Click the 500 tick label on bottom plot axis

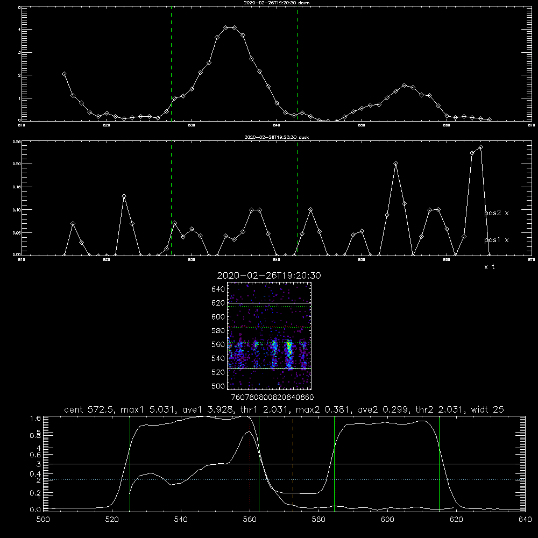point(43,520)
